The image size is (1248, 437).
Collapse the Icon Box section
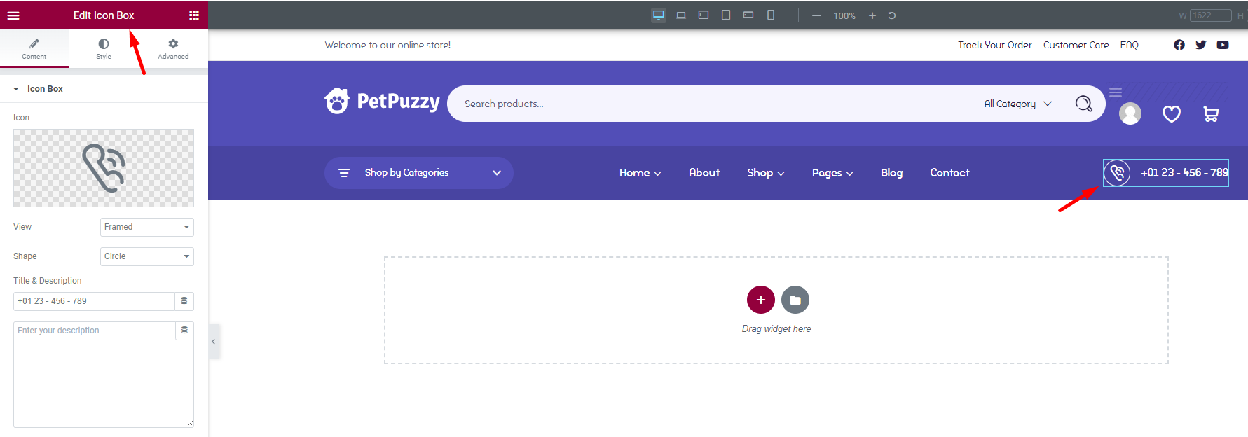tap(104, 89)
